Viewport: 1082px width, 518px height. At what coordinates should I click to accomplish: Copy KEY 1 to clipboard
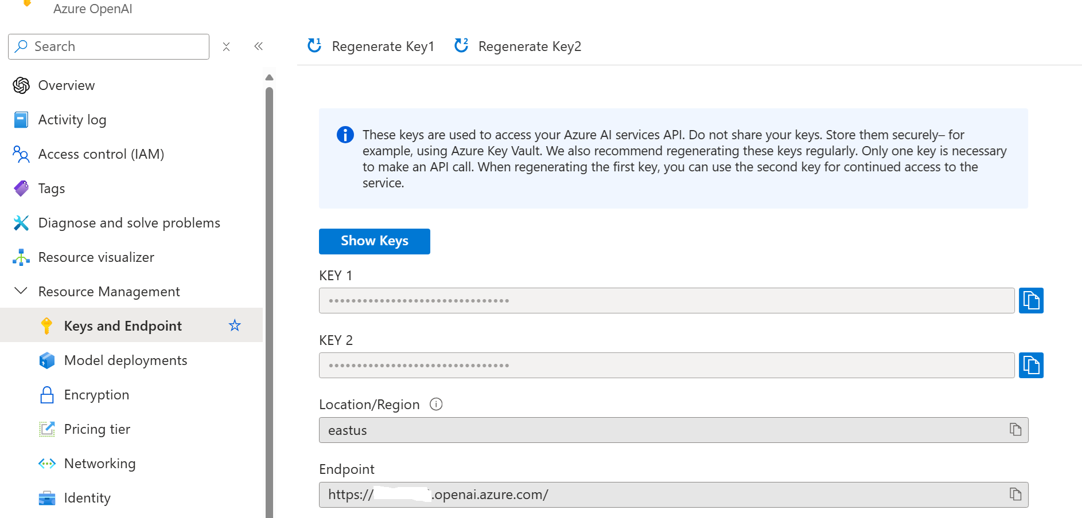point(1031,301)
